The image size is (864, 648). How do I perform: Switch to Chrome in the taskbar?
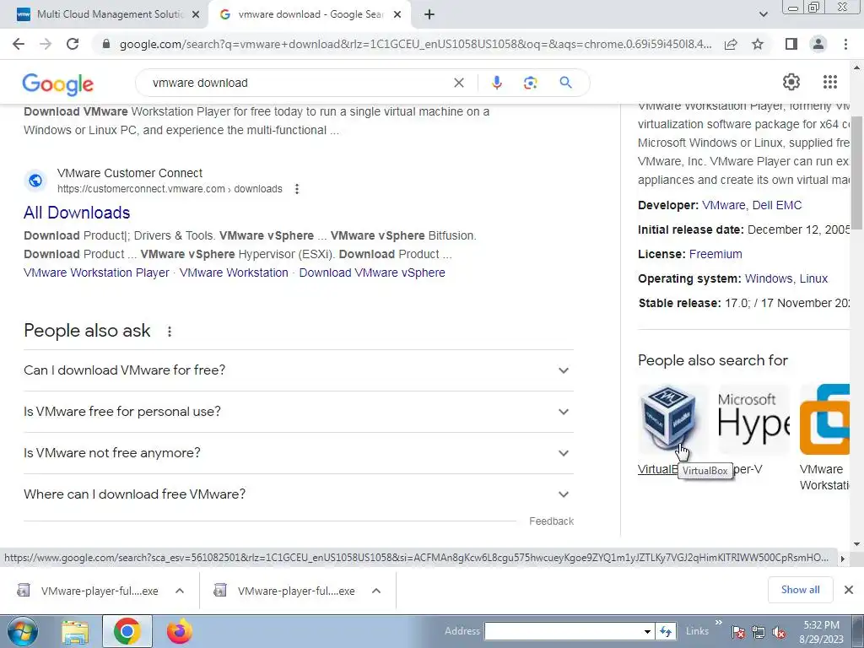point(127,631)
